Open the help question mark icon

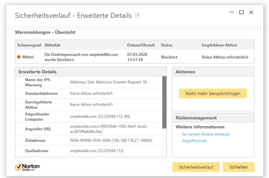[x=138, y=15]
